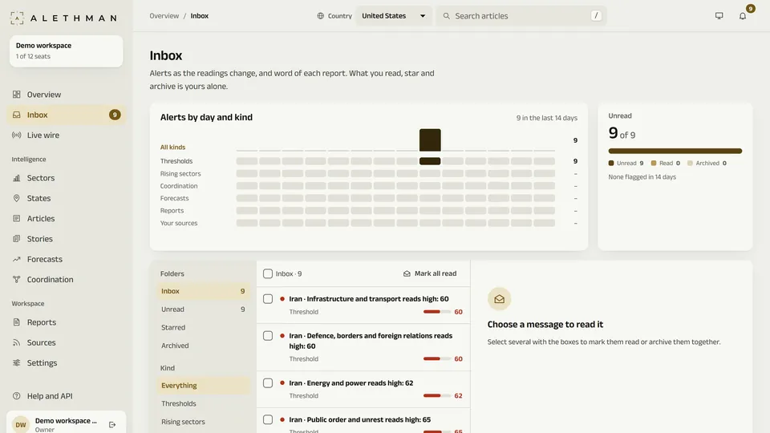
Task: Click the States map pin icon
Action: coord(17,198)
